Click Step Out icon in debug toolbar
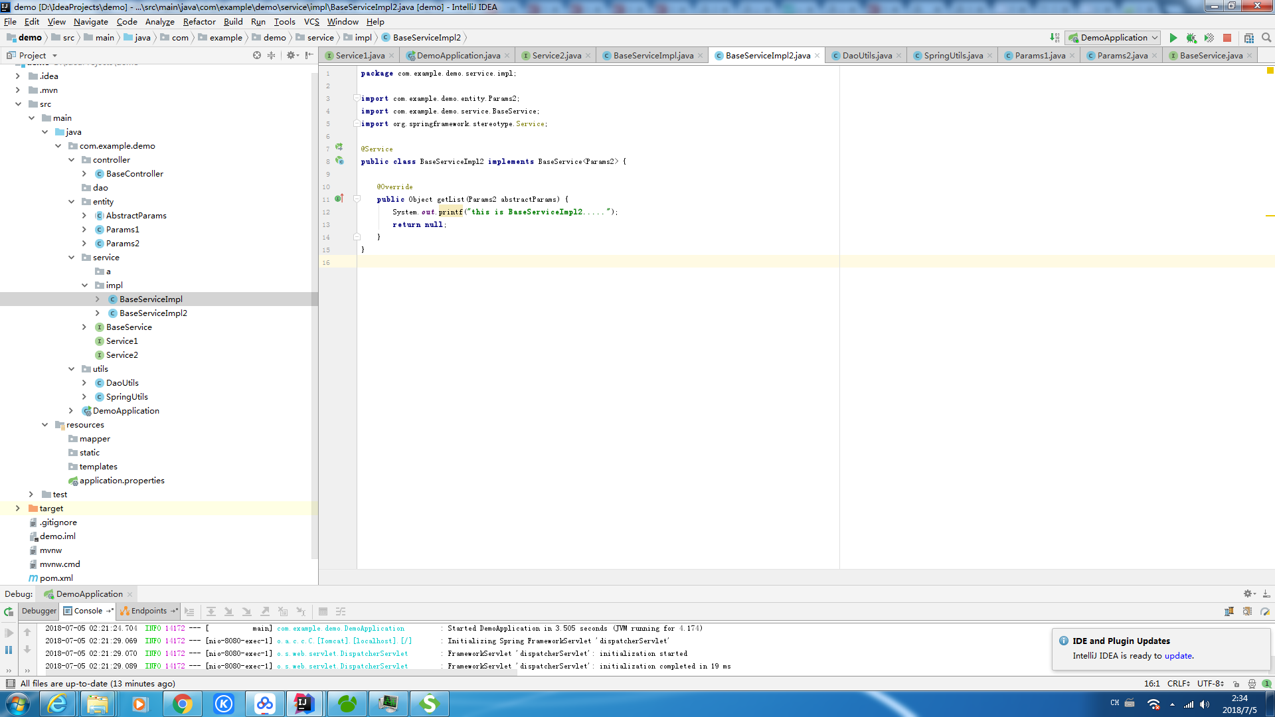The width and height of the screenshot is (1275, 717). [265, 611]
